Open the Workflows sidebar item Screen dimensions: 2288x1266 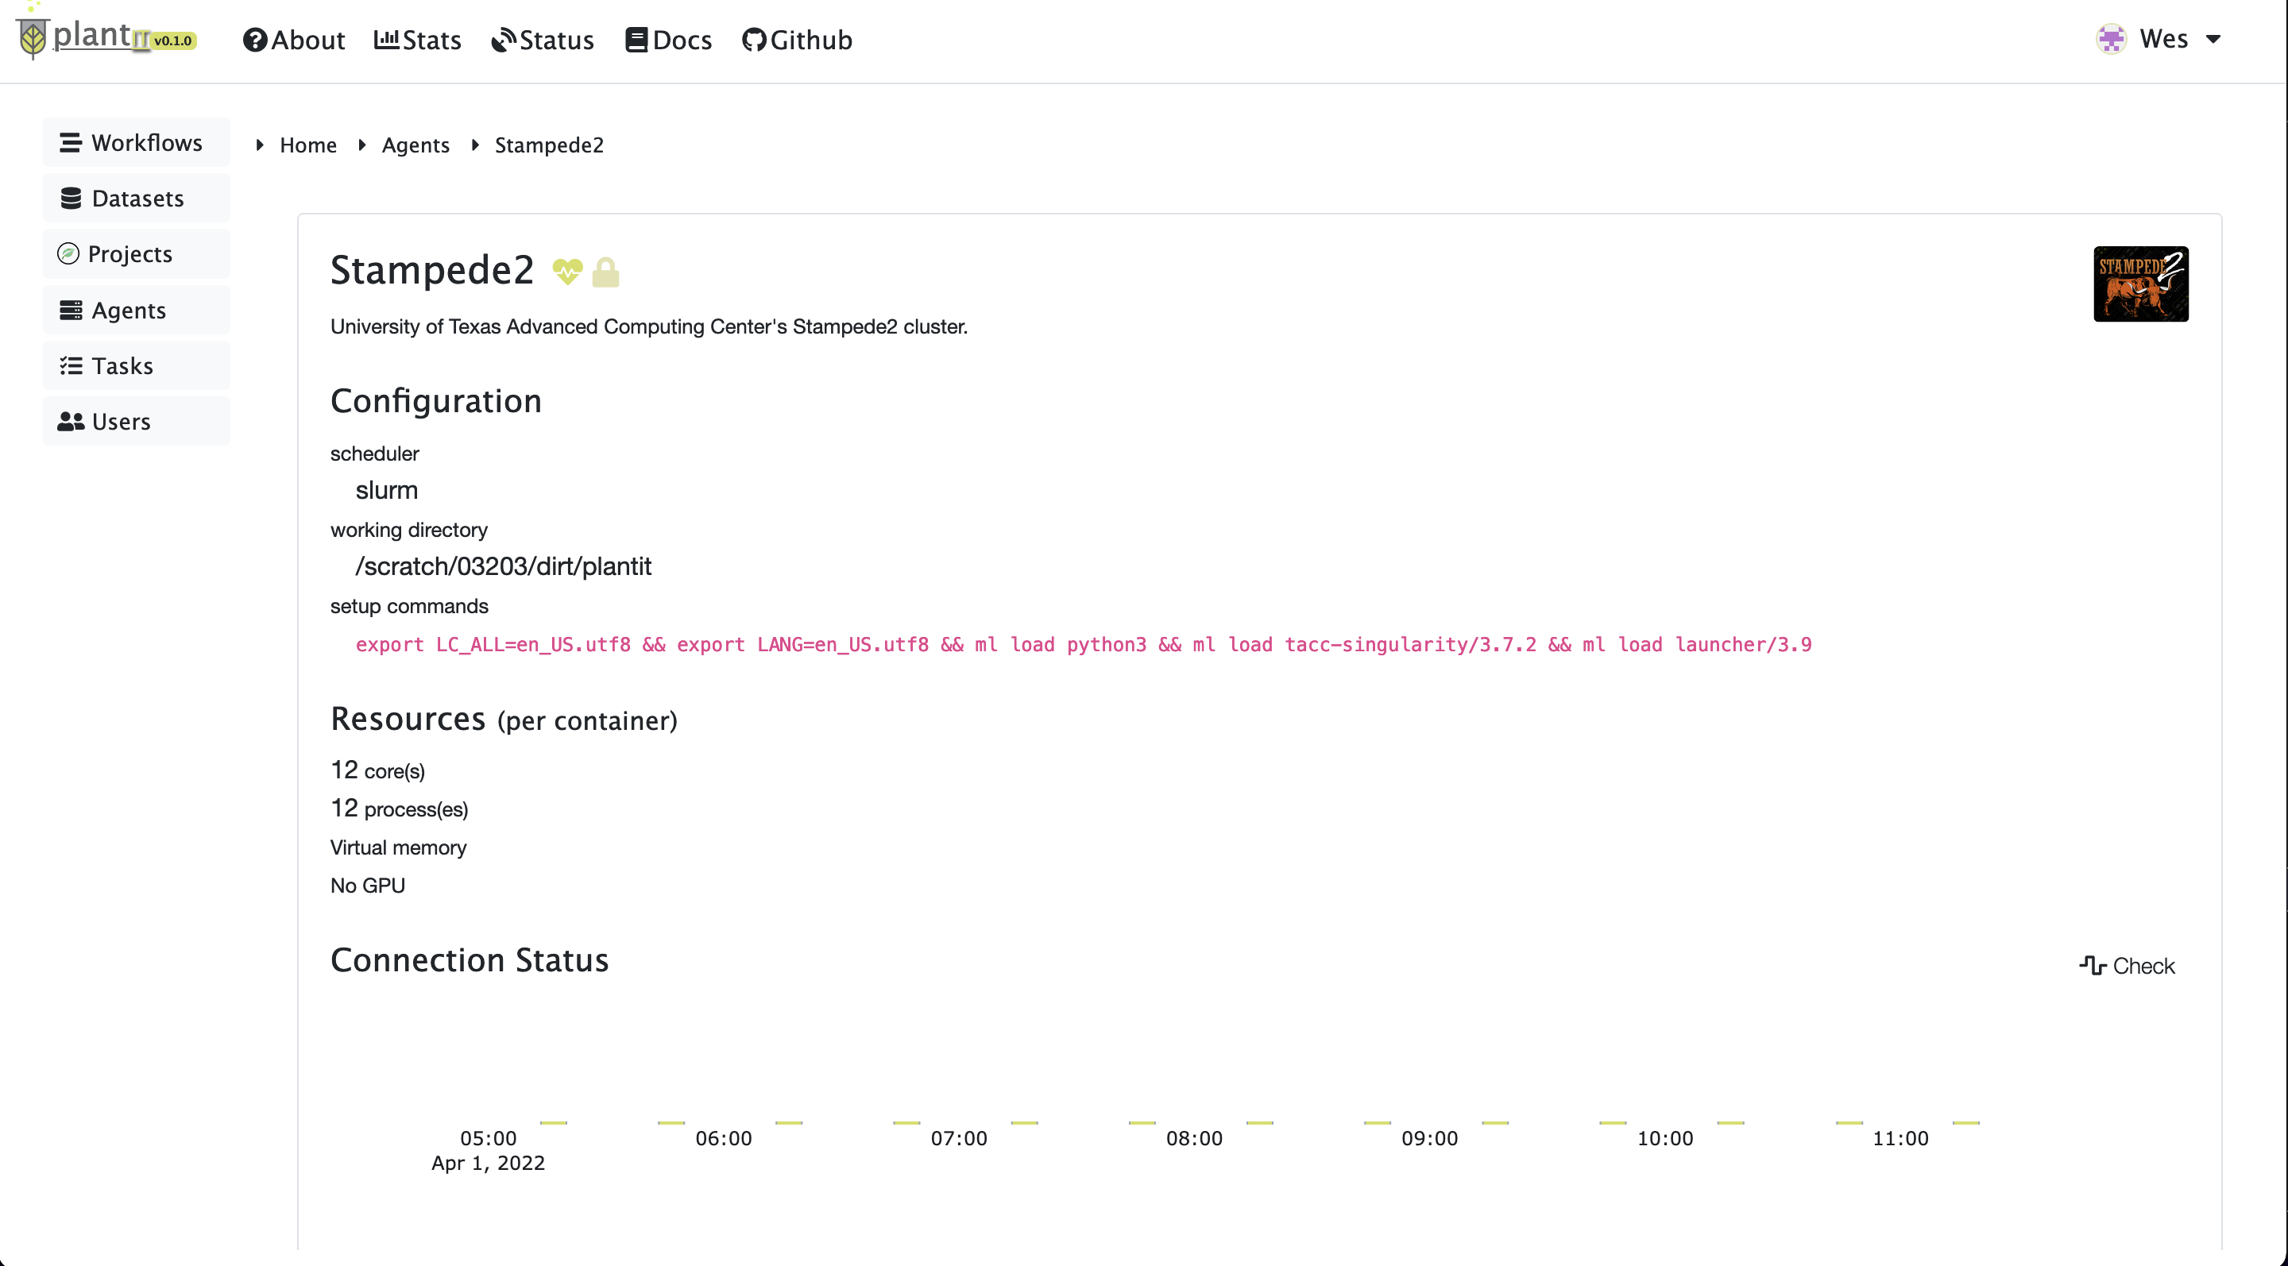136,142
